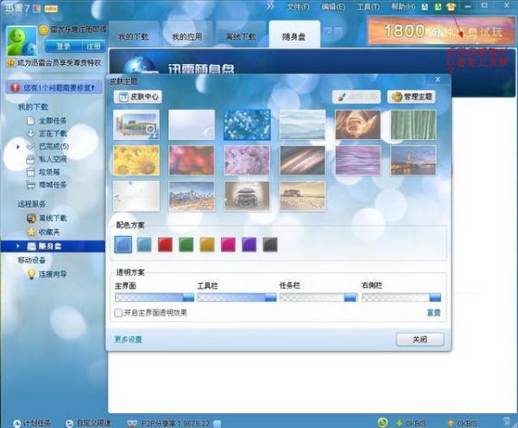Viewport: 518px width, 428px height.
Task: Click the 1800 promotional banner
Action: [x=441, y=31]
